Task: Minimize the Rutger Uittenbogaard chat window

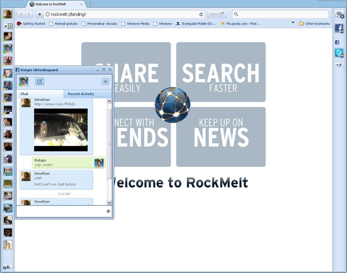Action: point(97,70)
